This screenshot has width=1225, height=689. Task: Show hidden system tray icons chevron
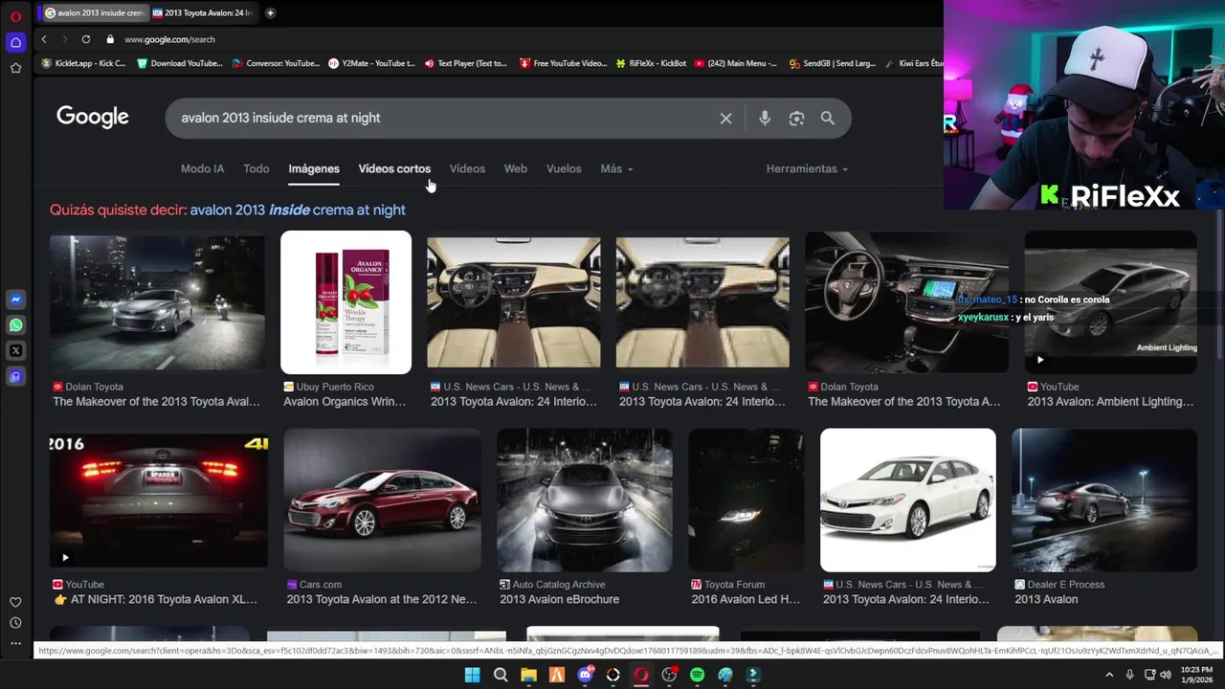tap(1109, 675)
